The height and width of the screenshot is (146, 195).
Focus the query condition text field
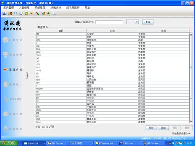pos(109,22)
